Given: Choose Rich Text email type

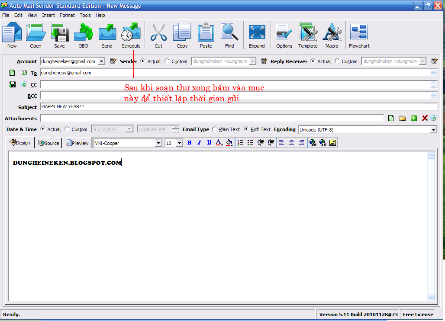Looking at the screenshot, I should coord(246,129).
